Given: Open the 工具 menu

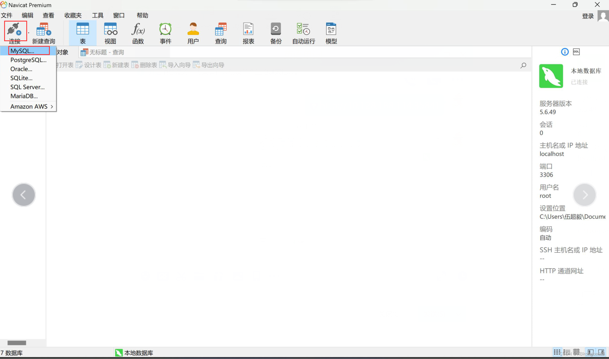Looking at the screenshot, I should [x=98, y=15].
